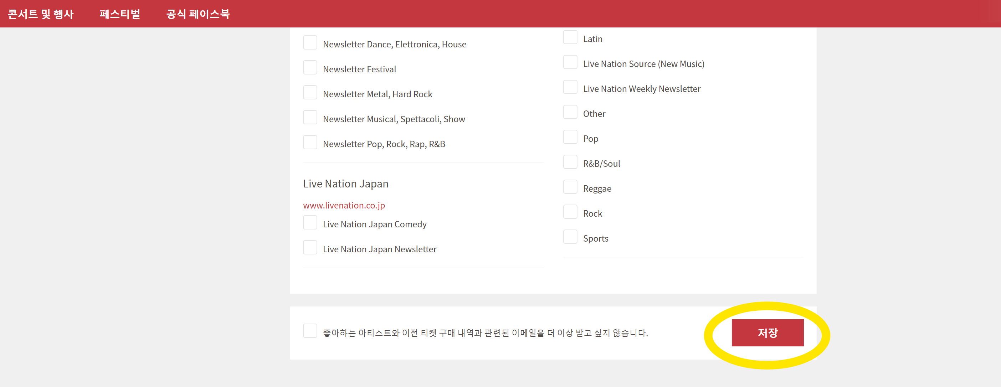Enable the Pop genre checkbox
1001x387 pixels.
[570, 137]
